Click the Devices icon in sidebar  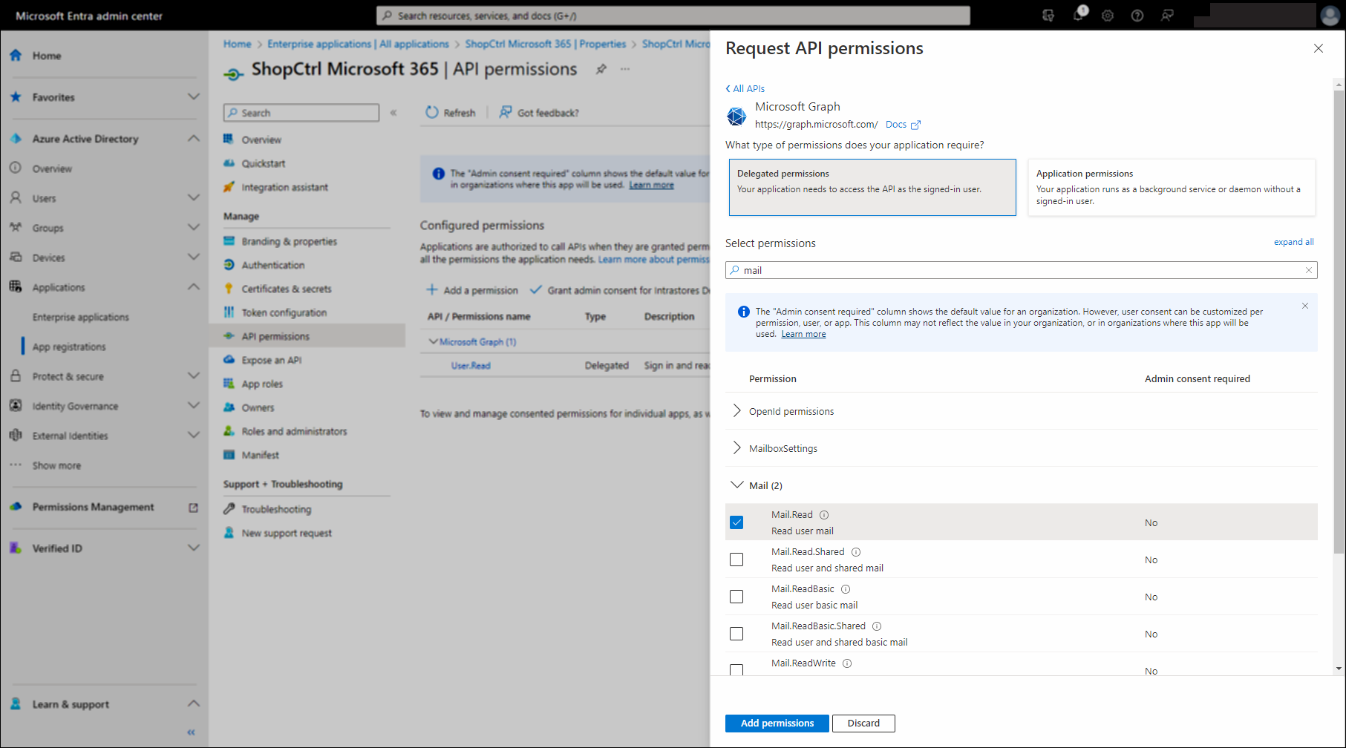tap(16, 257)
